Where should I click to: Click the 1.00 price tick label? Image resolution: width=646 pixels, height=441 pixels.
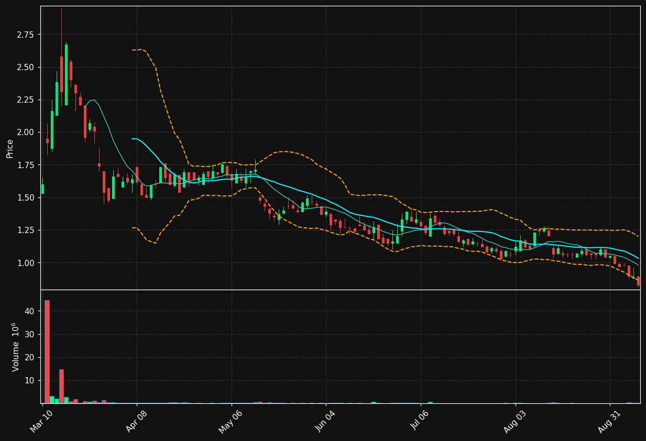25,263
